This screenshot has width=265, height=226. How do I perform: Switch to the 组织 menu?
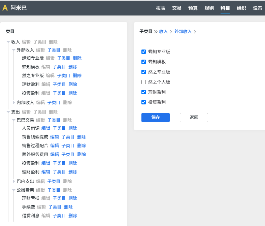pos(241,8)
